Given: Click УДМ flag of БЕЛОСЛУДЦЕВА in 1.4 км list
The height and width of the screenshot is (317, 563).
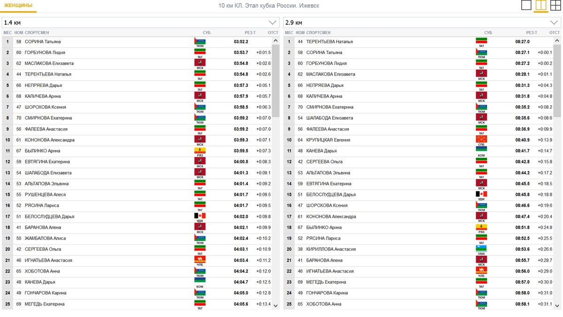Looking at the screenshot, I should click(200, 216).
